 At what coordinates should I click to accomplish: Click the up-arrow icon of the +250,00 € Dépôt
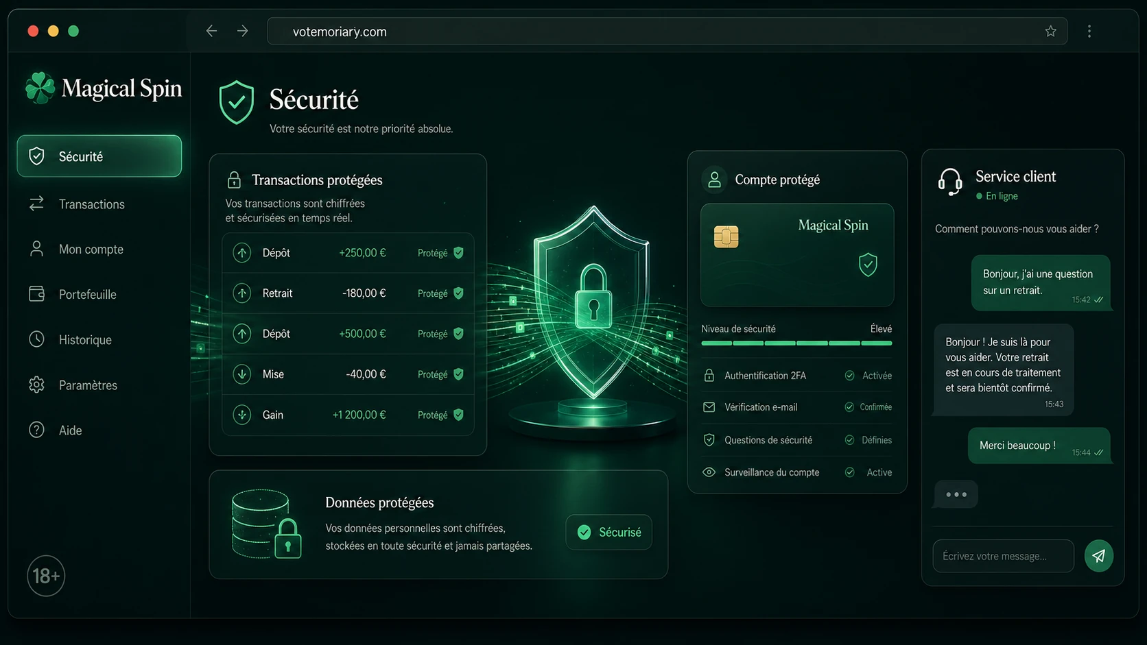pyautogui.click(x=241, y=253)
